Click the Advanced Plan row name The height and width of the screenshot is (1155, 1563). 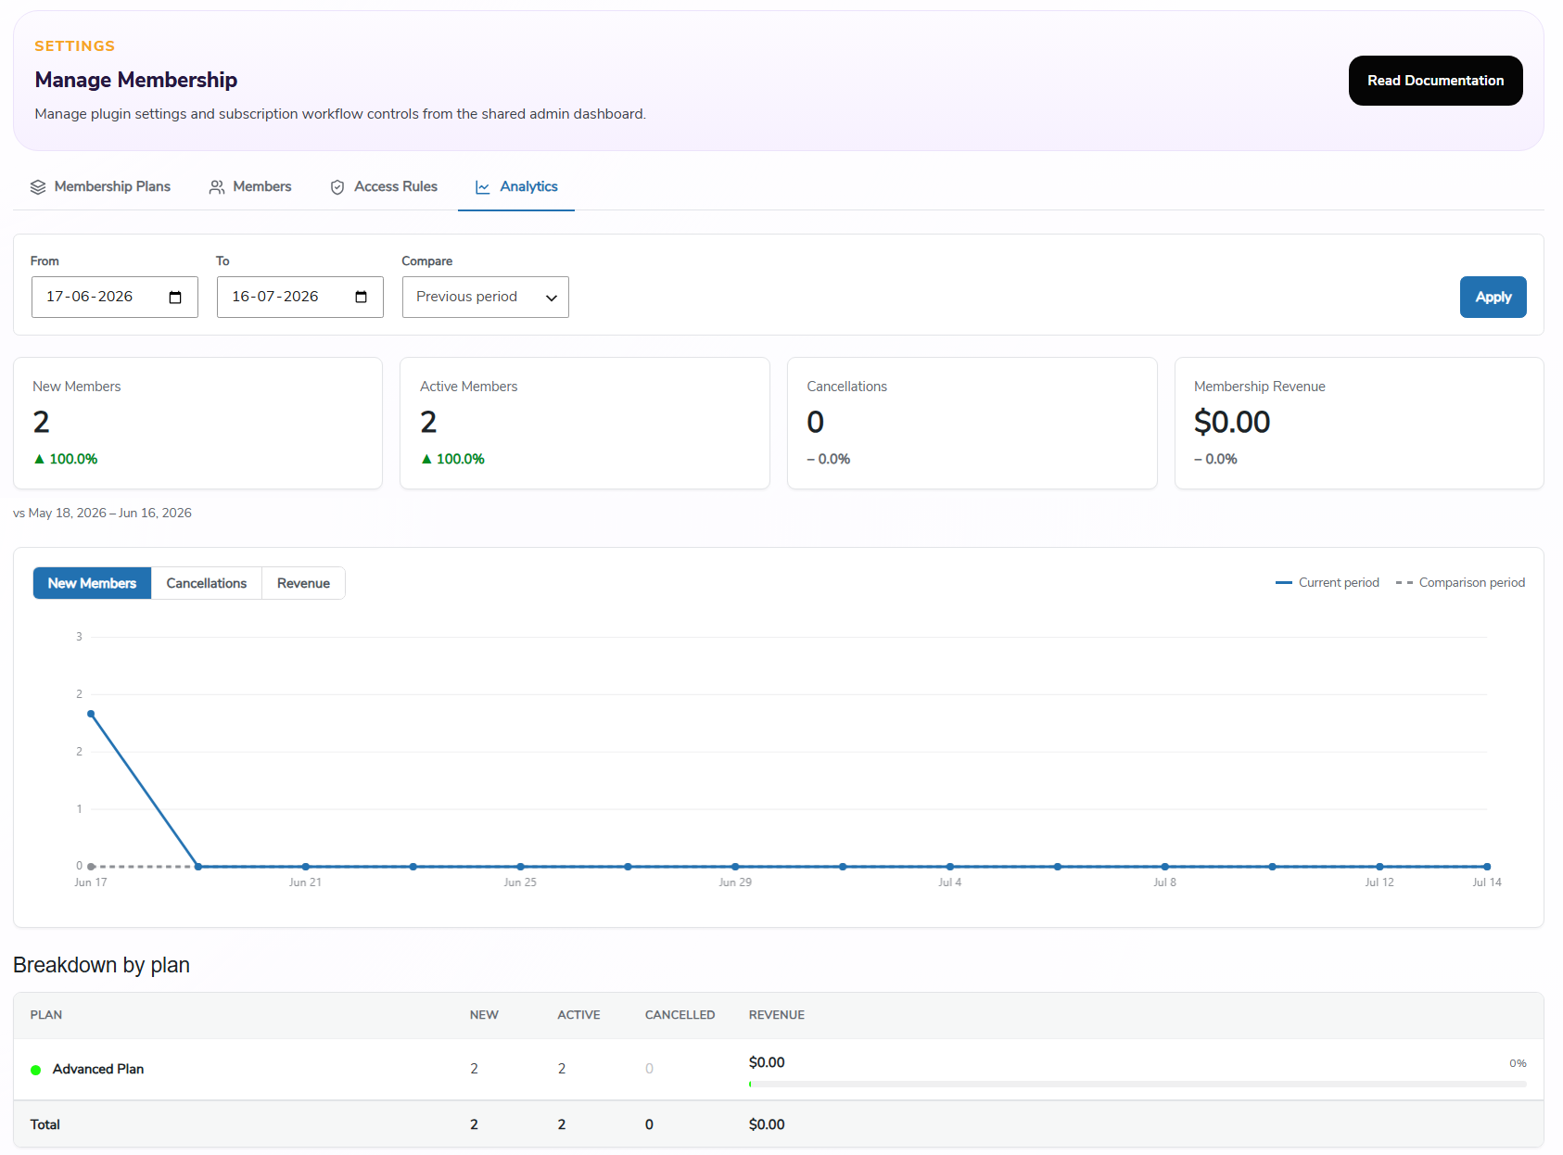(x=98, y=1070)
